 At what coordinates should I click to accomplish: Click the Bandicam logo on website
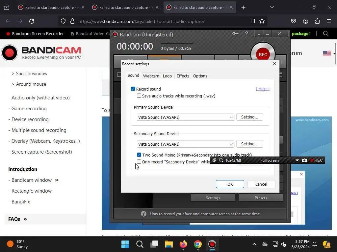pos(41,53)
